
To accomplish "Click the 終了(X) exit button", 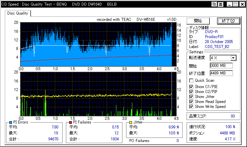I will pyautogui.click(x=228, y=21).
